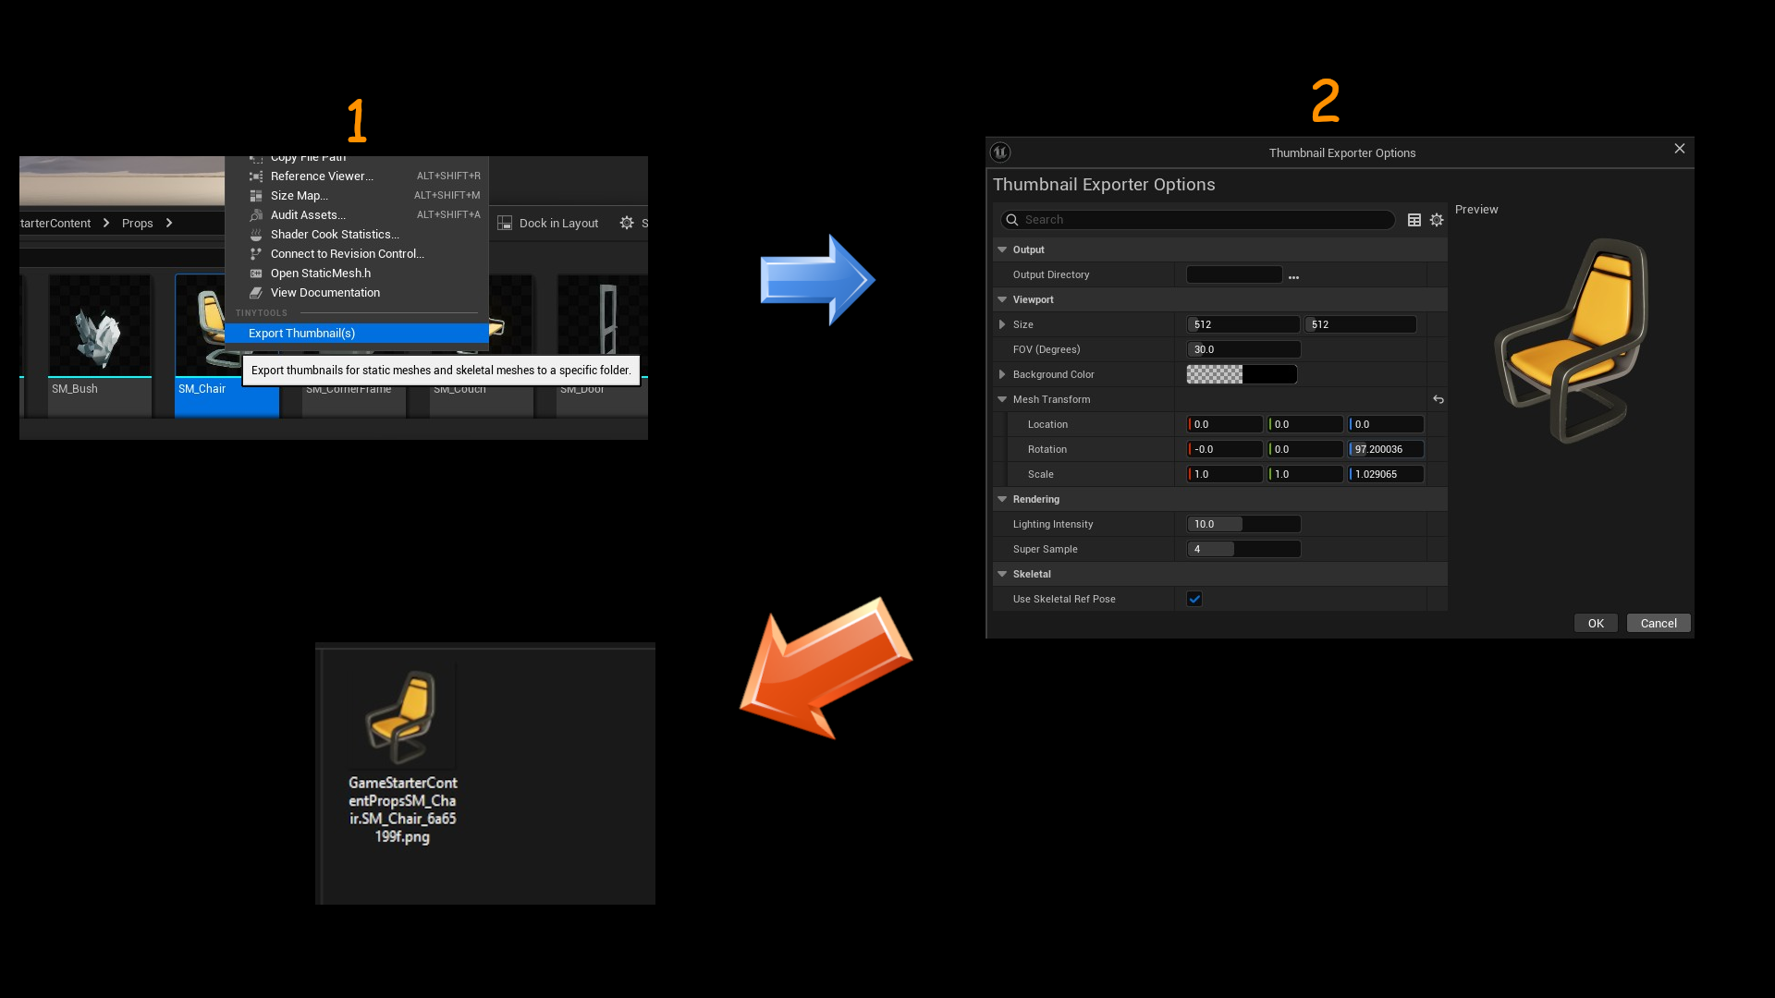Collapse the Viewport section

[1002, 300]
